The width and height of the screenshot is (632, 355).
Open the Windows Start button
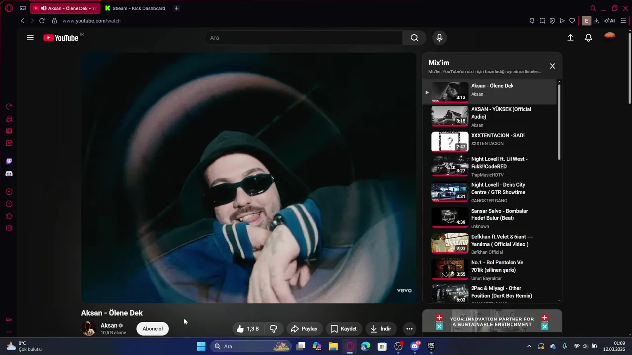point(201,346)
